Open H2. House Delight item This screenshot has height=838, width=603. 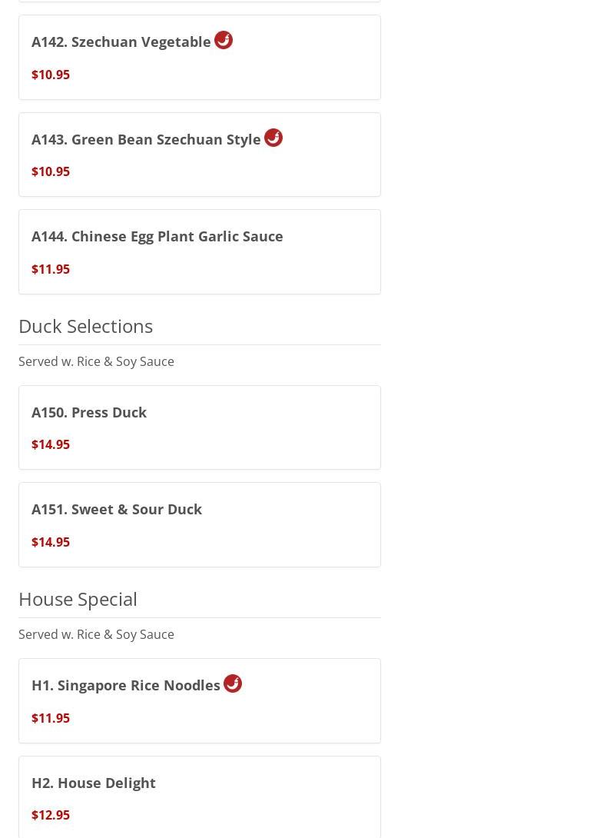(x=94, y=783)
